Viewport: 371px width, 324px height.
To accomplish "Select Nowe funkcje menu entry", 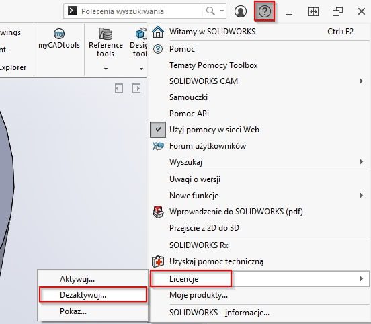I will 259,196.
